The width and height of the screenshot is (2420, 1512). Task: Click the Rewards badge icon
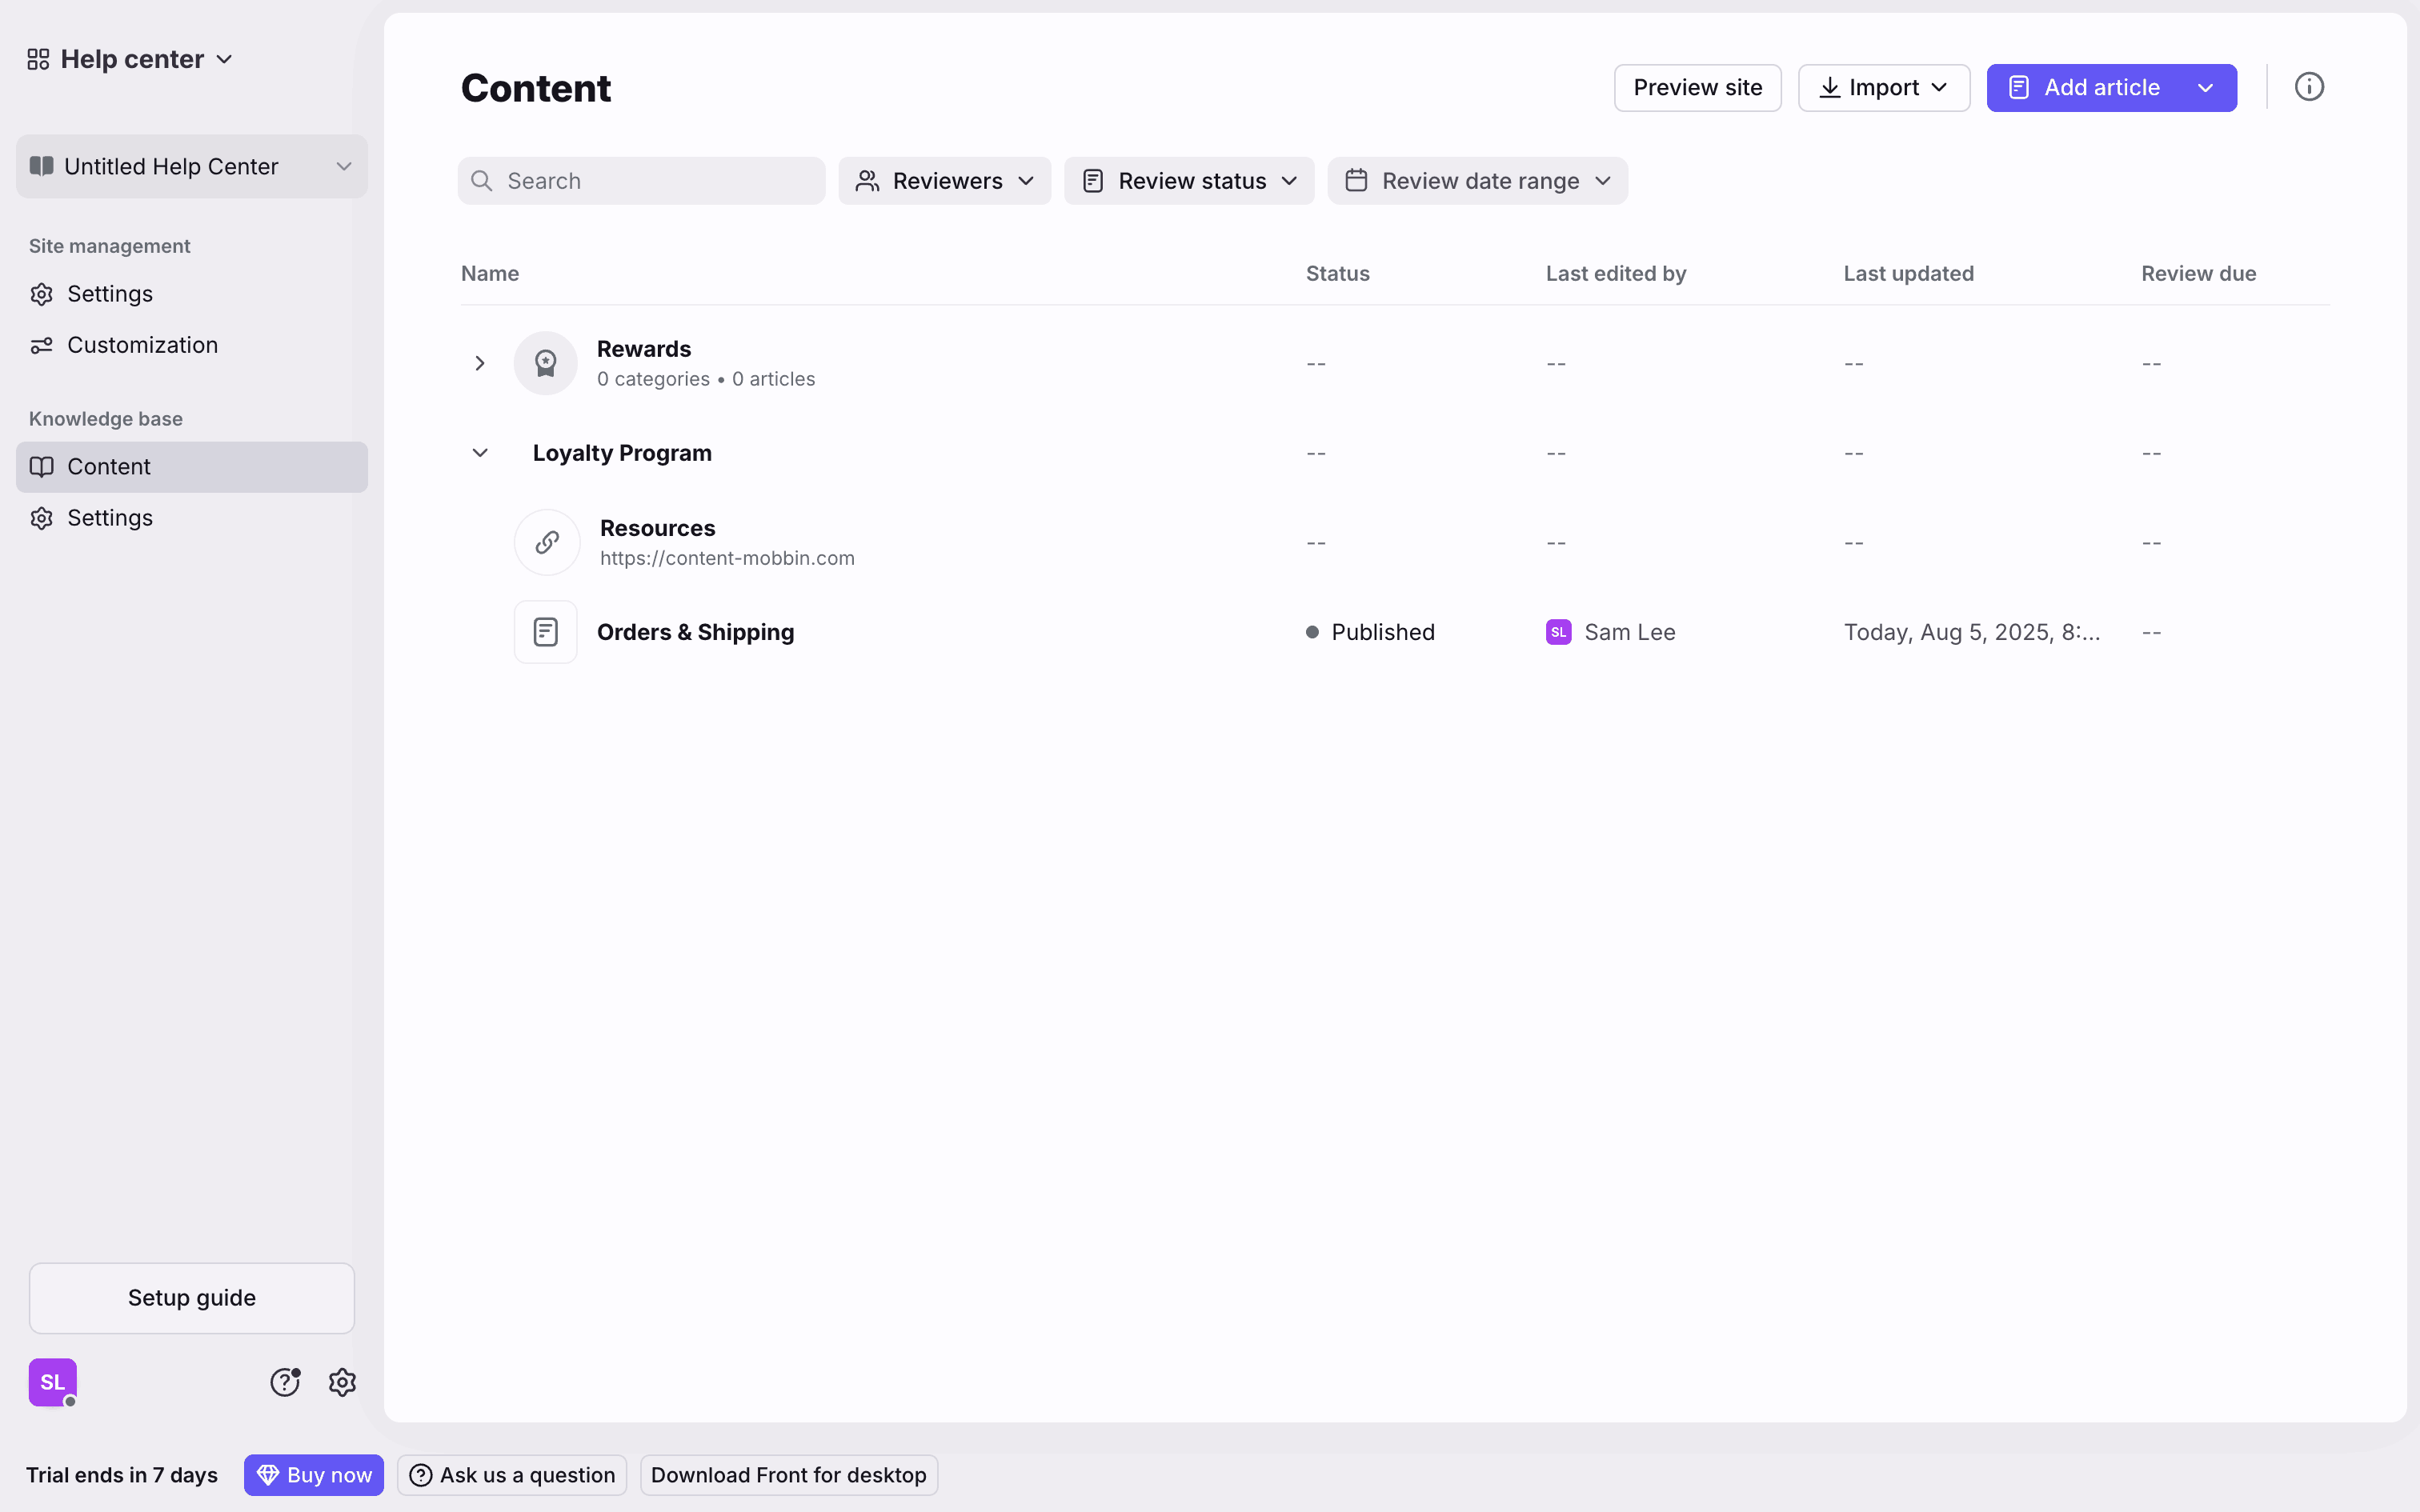point(545,363)
